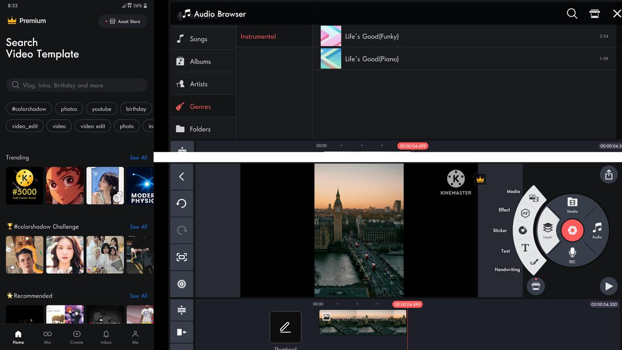Open the Folders category
The image size is (622, 350).
[203, 129]
